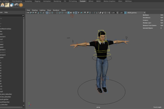Click the Safe Action icon

tap(60, 13)
